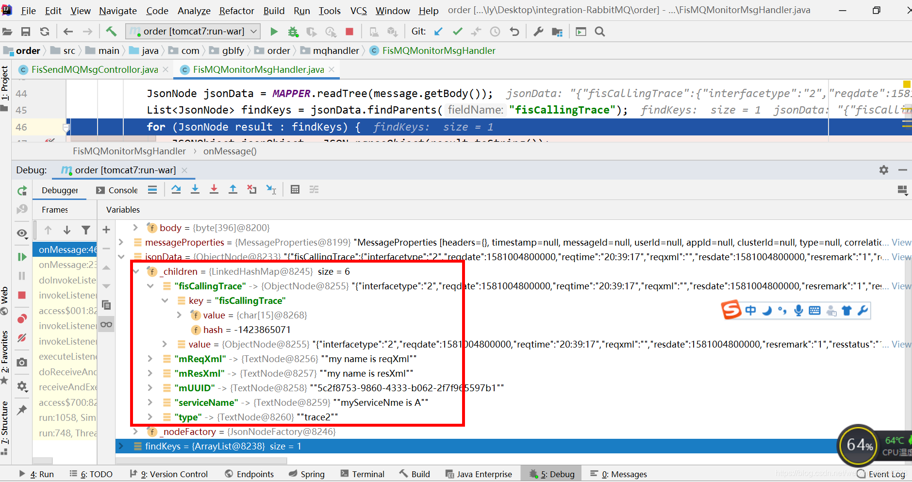Click onMessage() in editor breadcrumb
This screenshot has width=912, height=482.
point(230,151)
